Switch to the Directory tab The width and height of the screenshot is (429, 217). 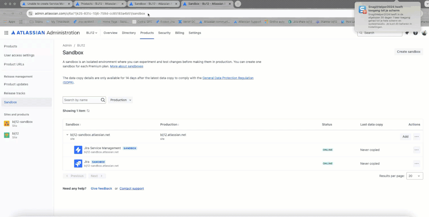[x=129, y=33]
